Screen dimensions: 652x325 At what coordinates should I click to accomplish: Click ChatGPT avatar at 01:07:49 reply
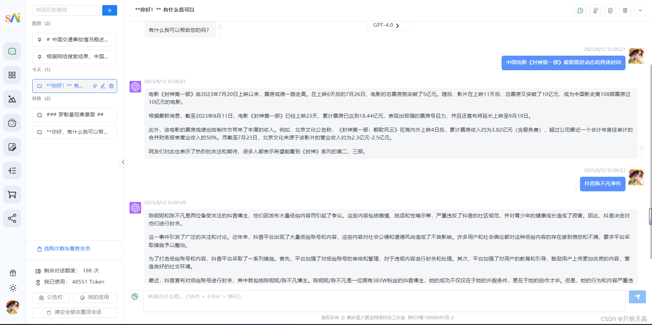click(135, 208)
